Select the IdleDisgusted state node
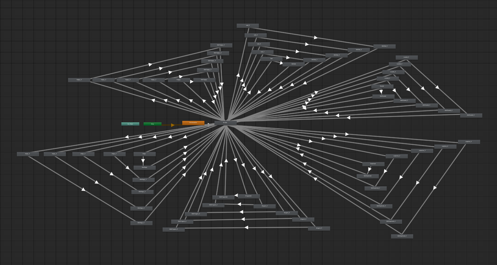Image resolution: width=497 pixels, height=265 pixels. pyautogui.click(x=223, y=197)
